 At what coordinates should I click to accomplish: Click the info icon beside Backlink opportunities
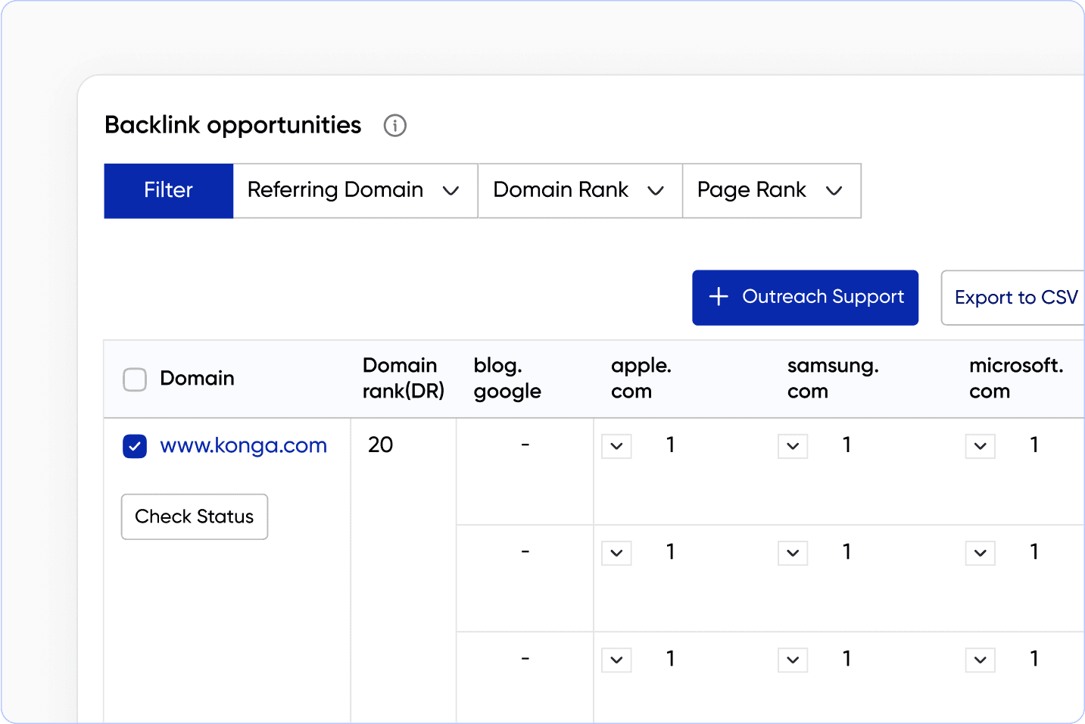click(394, 125)
